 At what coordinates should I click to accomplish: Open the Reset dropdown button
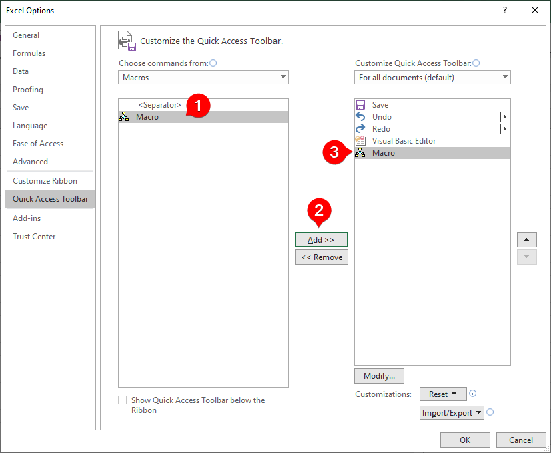(443, 394)
